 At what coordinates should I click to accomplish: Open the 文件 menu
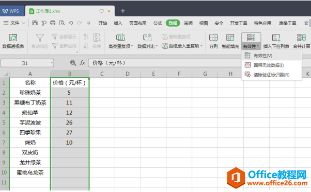tap(14, 23)
